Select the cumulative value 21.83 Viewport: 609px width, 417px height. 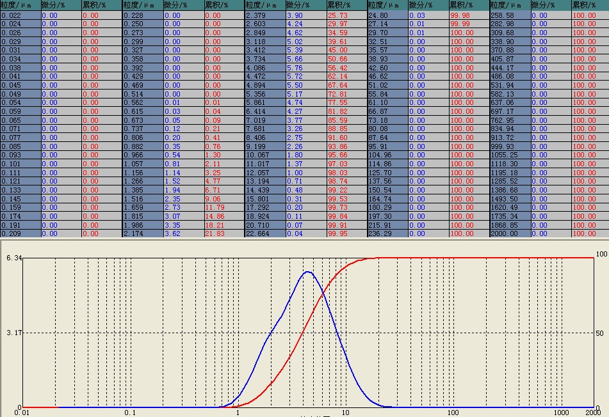(x=215, y=233)
